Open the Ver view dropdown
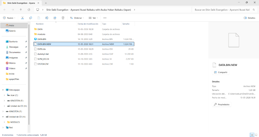The height and width of the screenshot is (137, 259). coord(93,18)
